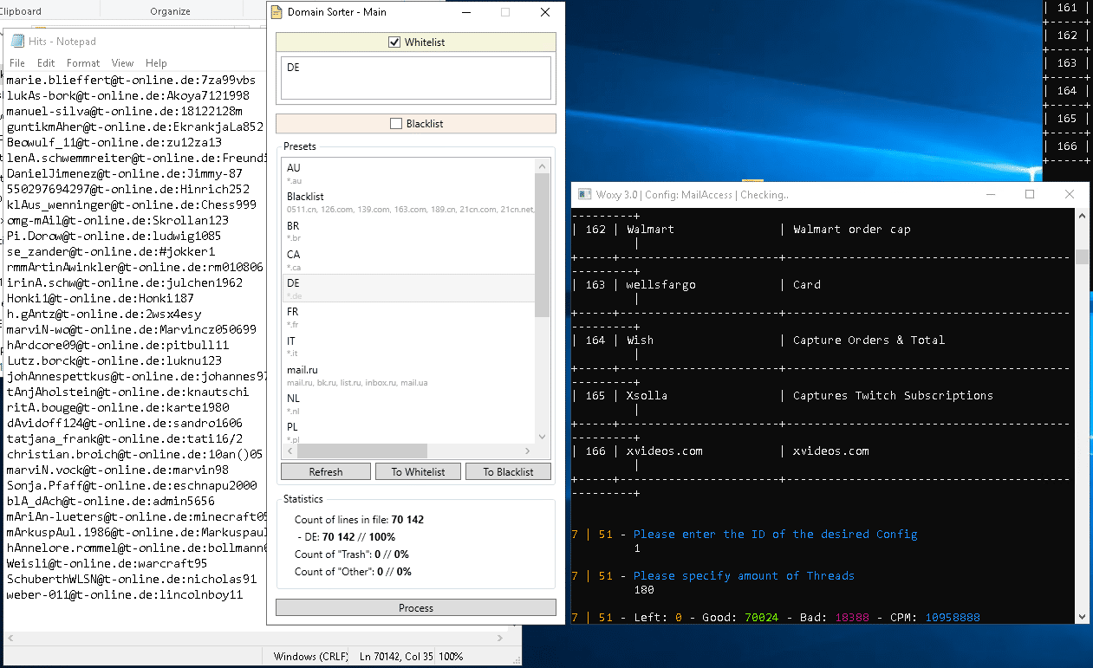Viewport: 1093px width, 668px height.
Task: Open the File menu in Notepad
Action: pos(17,63)
